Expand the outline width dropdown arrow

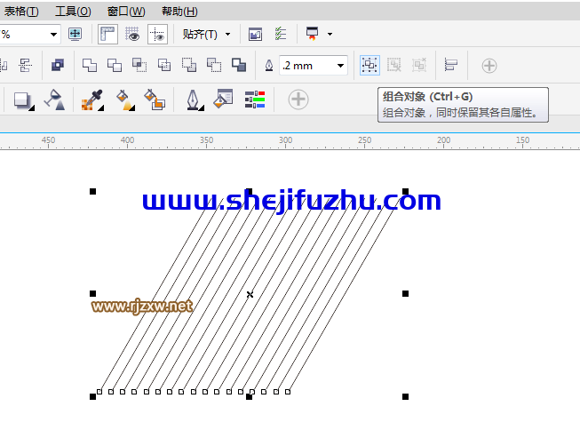(341, 66)
